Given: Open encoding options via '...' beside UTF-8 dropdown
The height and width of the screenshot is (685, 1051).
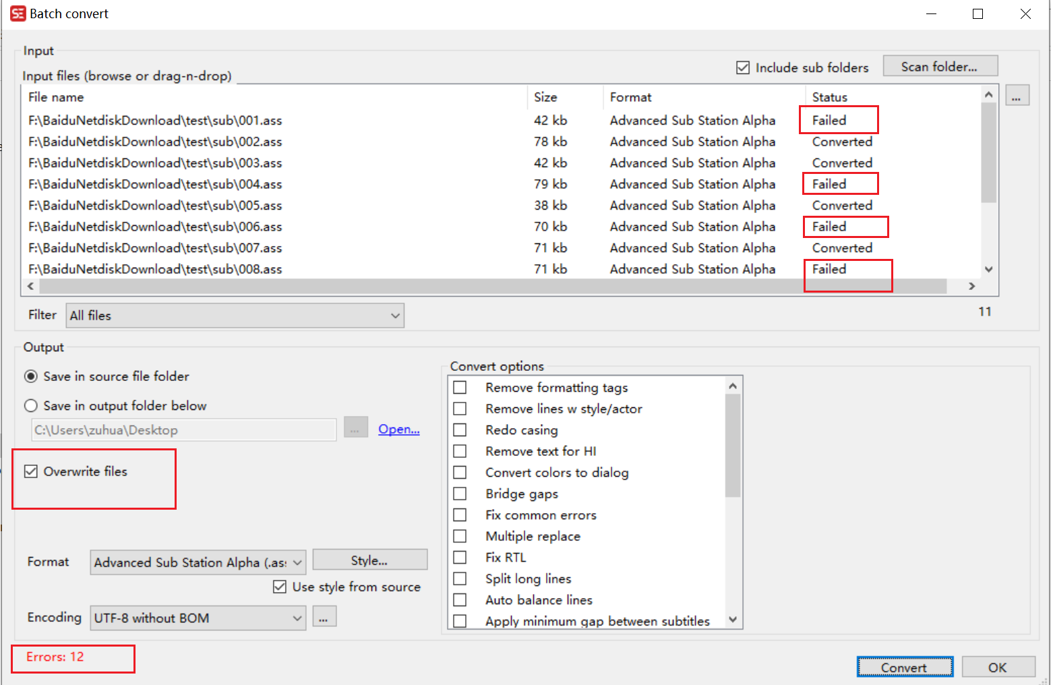Looking at the screenshot, I should 324,616.
